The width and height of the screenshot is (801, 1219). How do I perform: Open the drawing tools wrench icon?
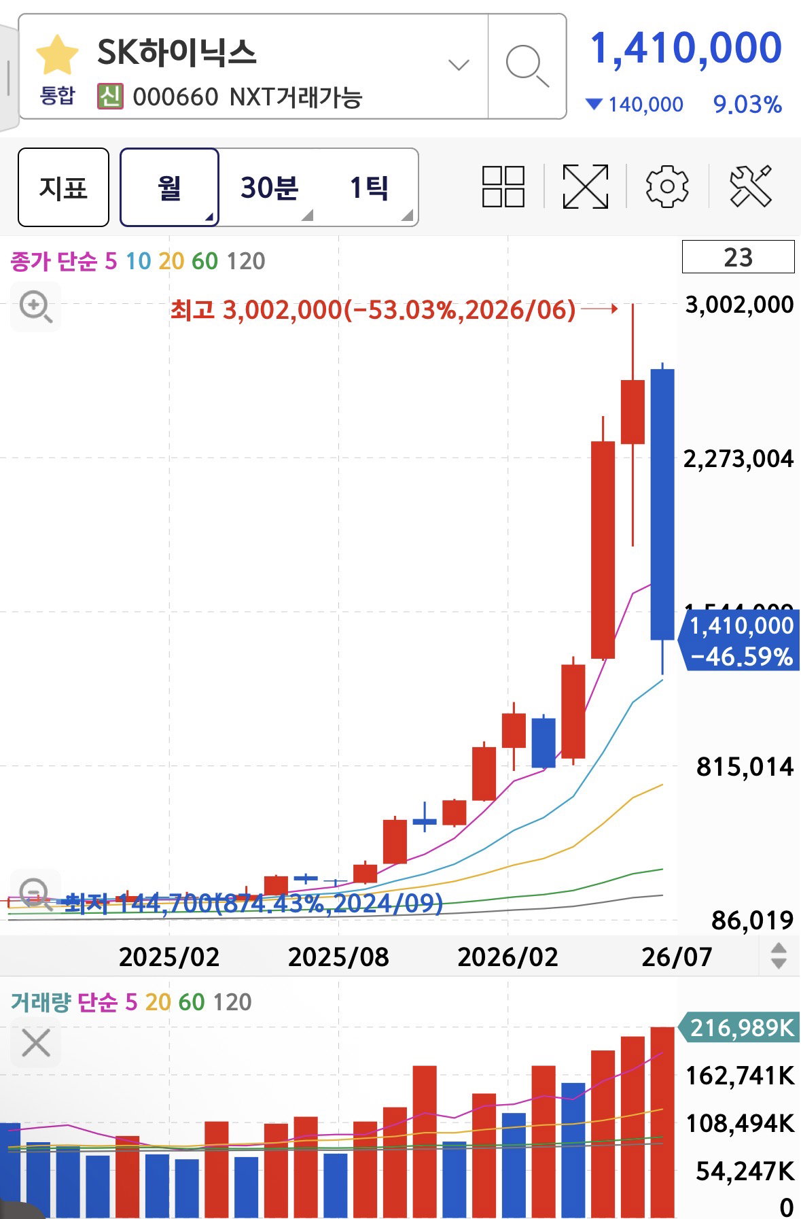(x=751, y=186)
